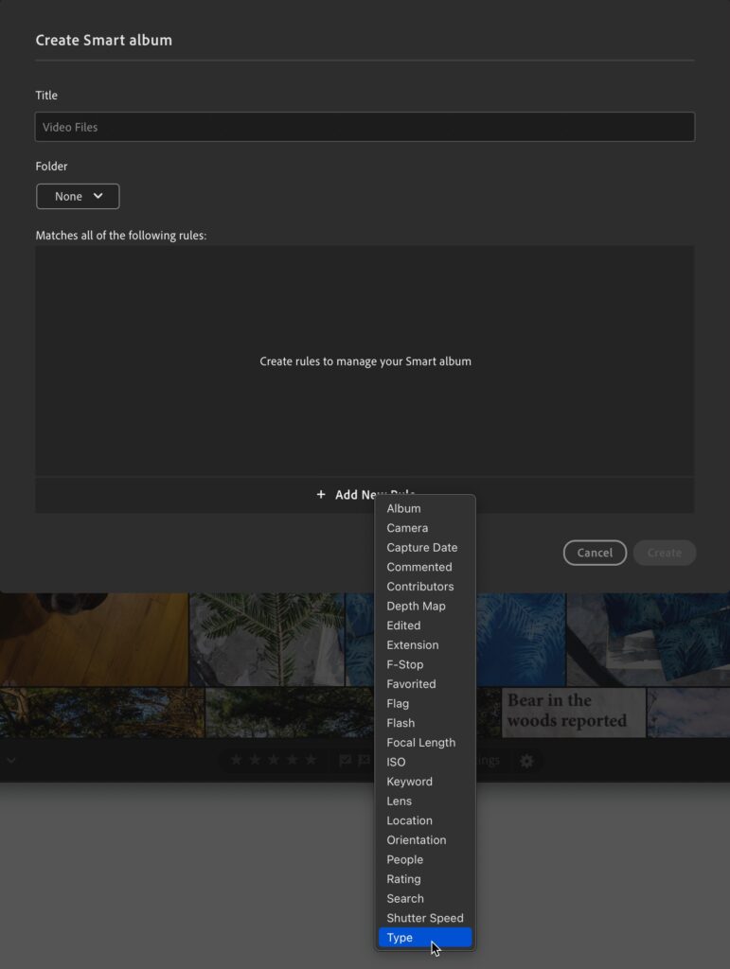Pick Shutter Speed rule

424,918
